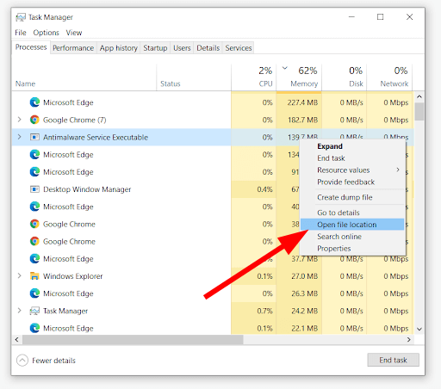Click the Google Chrome (7) icon

[x=34, y=120]
